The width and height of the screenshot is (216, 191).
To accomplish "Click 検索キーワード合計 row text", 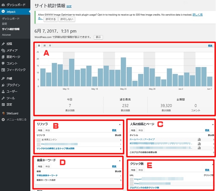I will click(x=46, y=180).
